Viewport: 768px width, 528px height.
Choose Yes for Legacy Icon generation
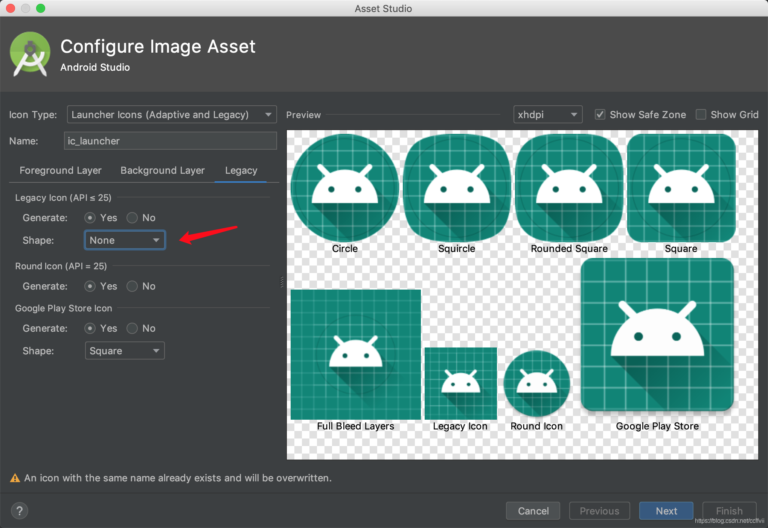[x=90, y=218]
